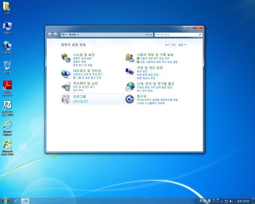Click the network tray icon
This screenshot has height=204, width=255.
226,201
